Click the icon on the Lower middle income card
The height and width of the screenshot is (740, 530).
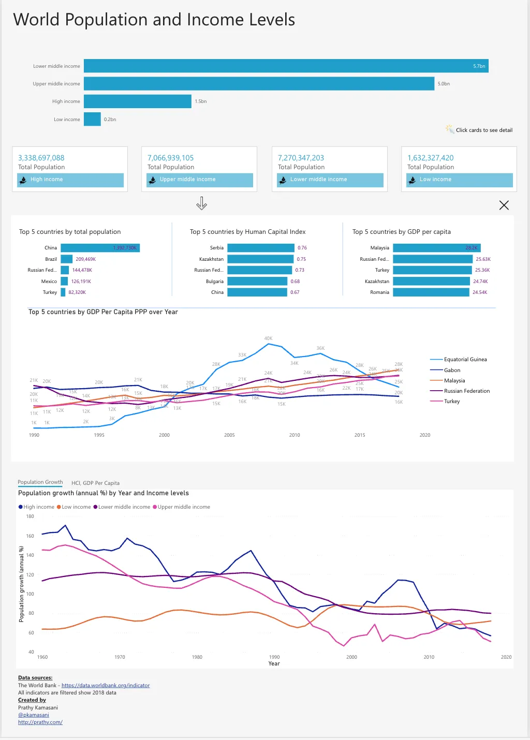coord(283,180)
